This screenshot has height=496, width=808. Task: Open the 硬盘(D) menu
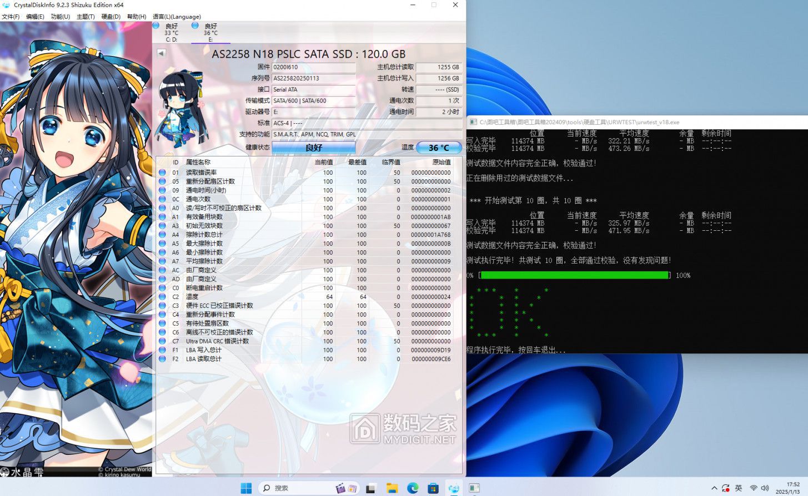(111, 17)
